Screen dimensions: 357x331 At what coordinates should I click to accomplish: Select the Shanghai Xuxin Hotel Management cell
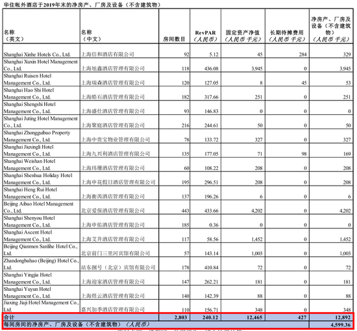tap(41, 65)
